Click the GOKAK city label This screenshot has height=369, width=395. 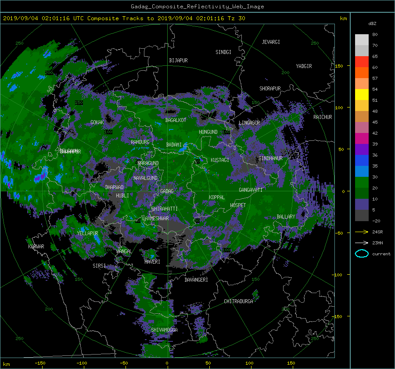pyautogui.click(x=97, y=122)
